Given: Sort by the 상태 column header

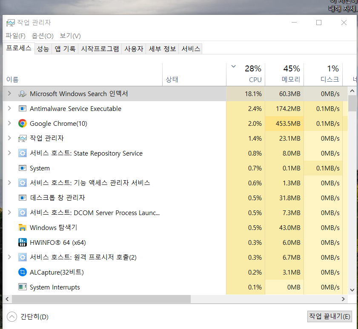Looking at the screenshot, I should (194, 74).
